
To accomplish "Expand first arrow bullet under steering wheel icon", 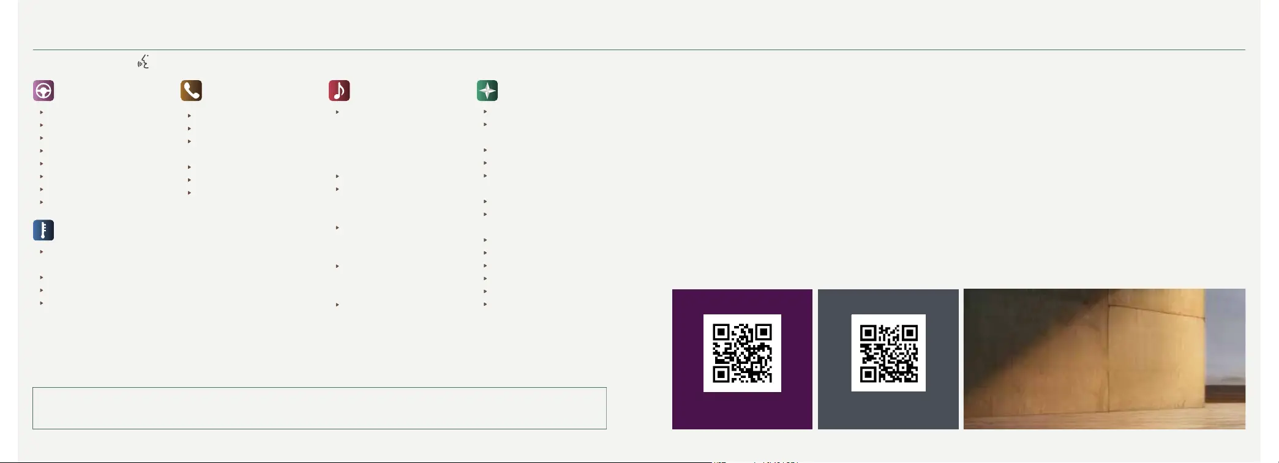I will (x=42, y=113).
